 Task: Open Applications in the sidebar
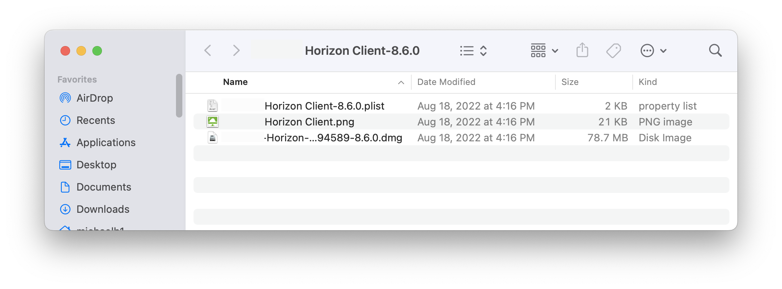pyautogui.click(x=106, y=143)
